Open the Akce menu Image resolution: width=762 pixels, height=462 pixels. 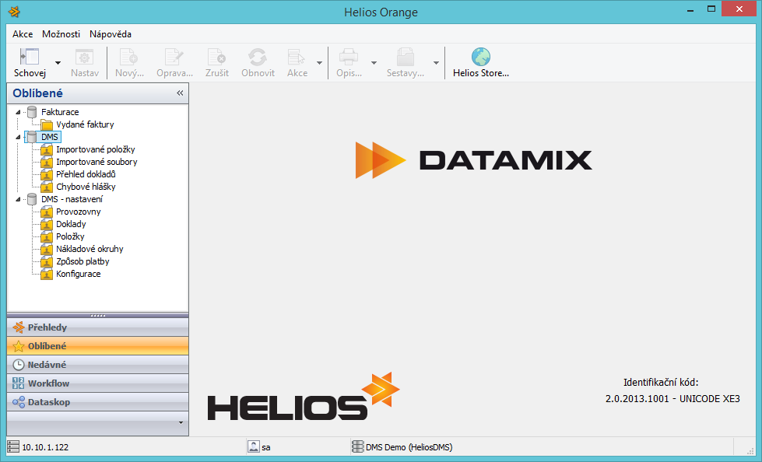point(23,34)
